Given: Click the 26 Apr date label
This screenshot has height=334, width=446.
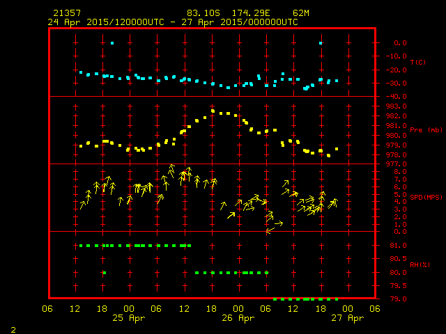Looking at the screenshot, I should point(238,318).
